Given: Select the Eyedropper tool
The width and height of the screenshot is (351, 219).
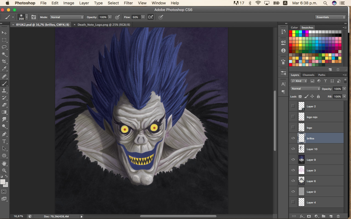Looking at the screenshot, I should point(4,68).
